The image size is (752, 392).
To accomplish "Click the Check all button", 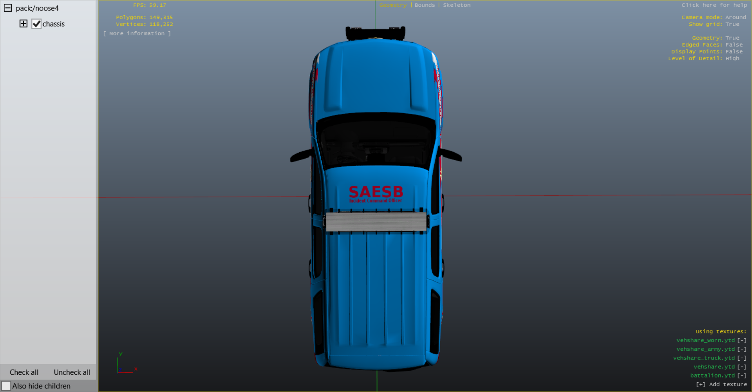I will point(24,372).
